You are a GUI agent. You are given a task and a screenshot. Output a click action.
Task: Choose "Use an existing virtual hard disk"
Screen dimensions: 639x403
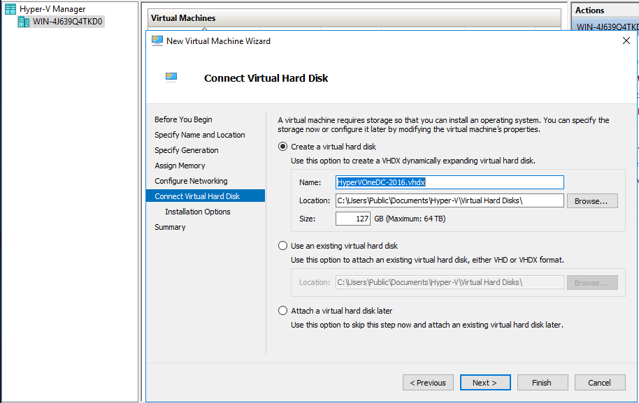(x=282, y=245)
